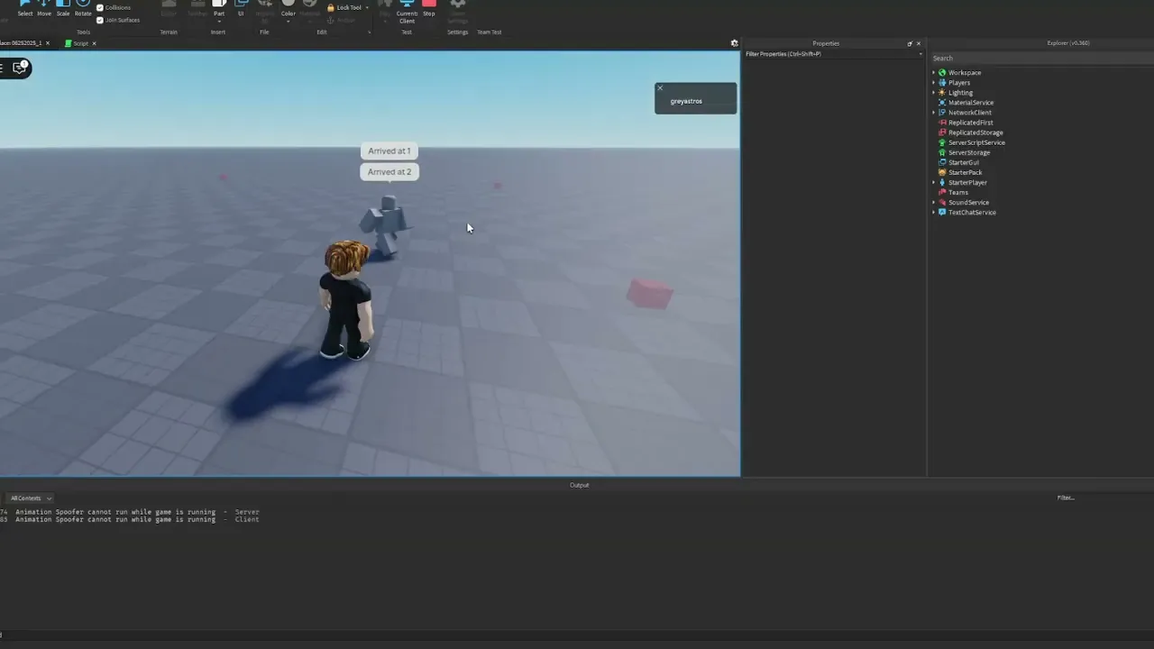Select the ServerScriptService tree item
1154x649 pixels.
coord(976,142)
